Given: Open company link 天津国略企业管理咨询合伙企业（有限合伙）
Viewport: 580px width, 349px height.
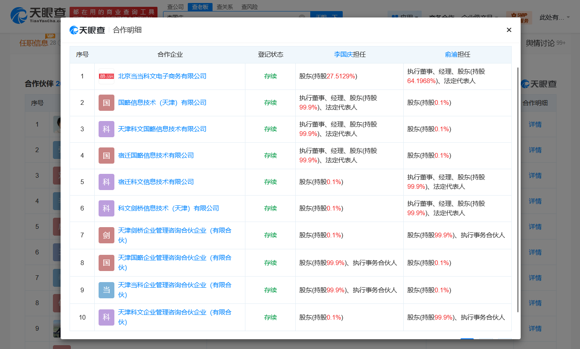Looking at the screenshot, I should [175, 262].
